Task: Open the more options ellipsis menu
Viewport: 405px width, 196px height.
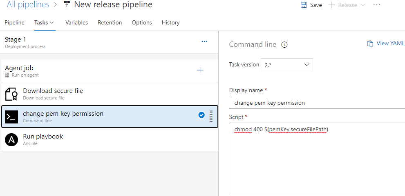Action: coord(377,5)
